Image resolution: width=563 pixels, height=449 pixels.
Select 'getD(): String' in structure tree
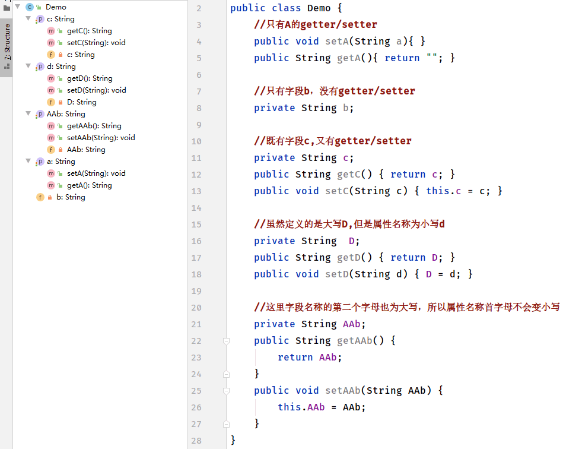(x=90, y=78)
